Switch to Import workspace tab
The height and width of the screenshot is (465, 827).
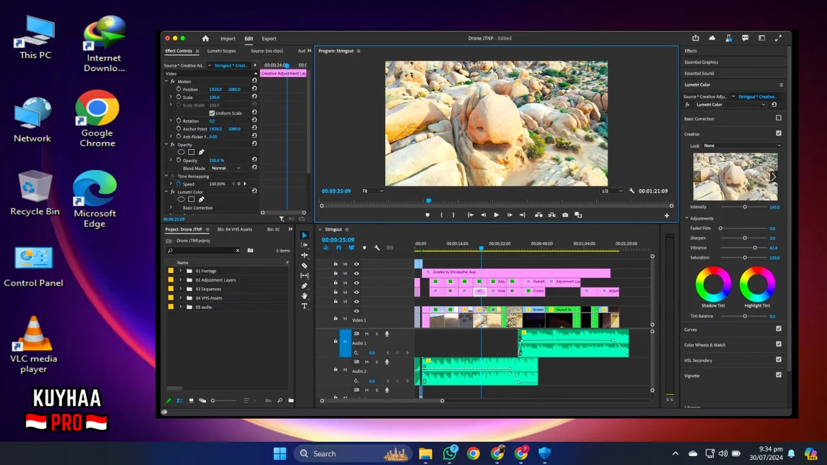[x=227, y=39]
